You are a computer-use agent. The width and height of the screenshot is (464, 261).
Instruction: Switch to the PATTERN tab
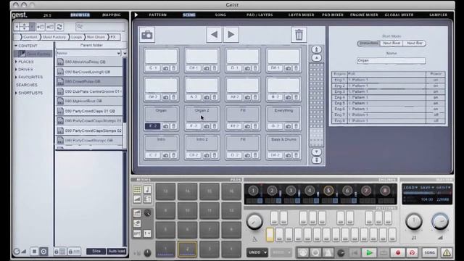tap(158, 14)
